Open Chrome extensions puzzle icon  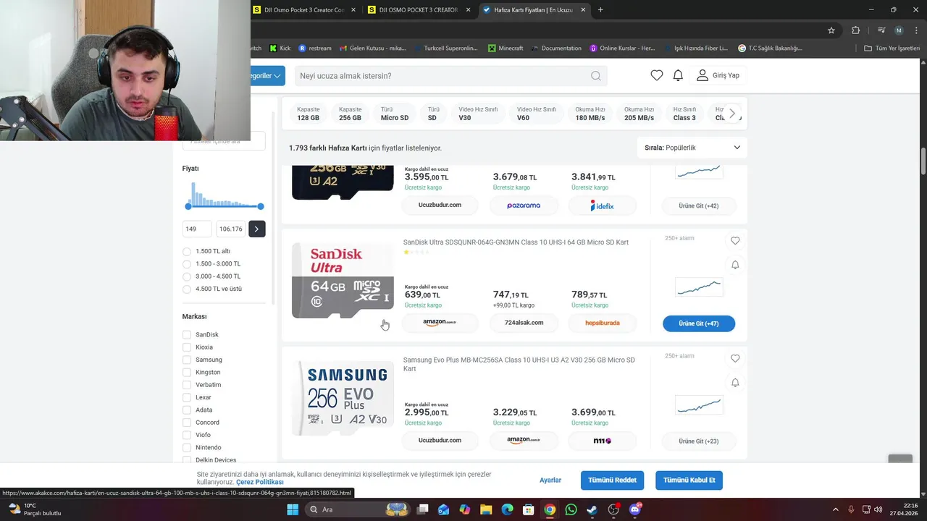coord(855,30)
